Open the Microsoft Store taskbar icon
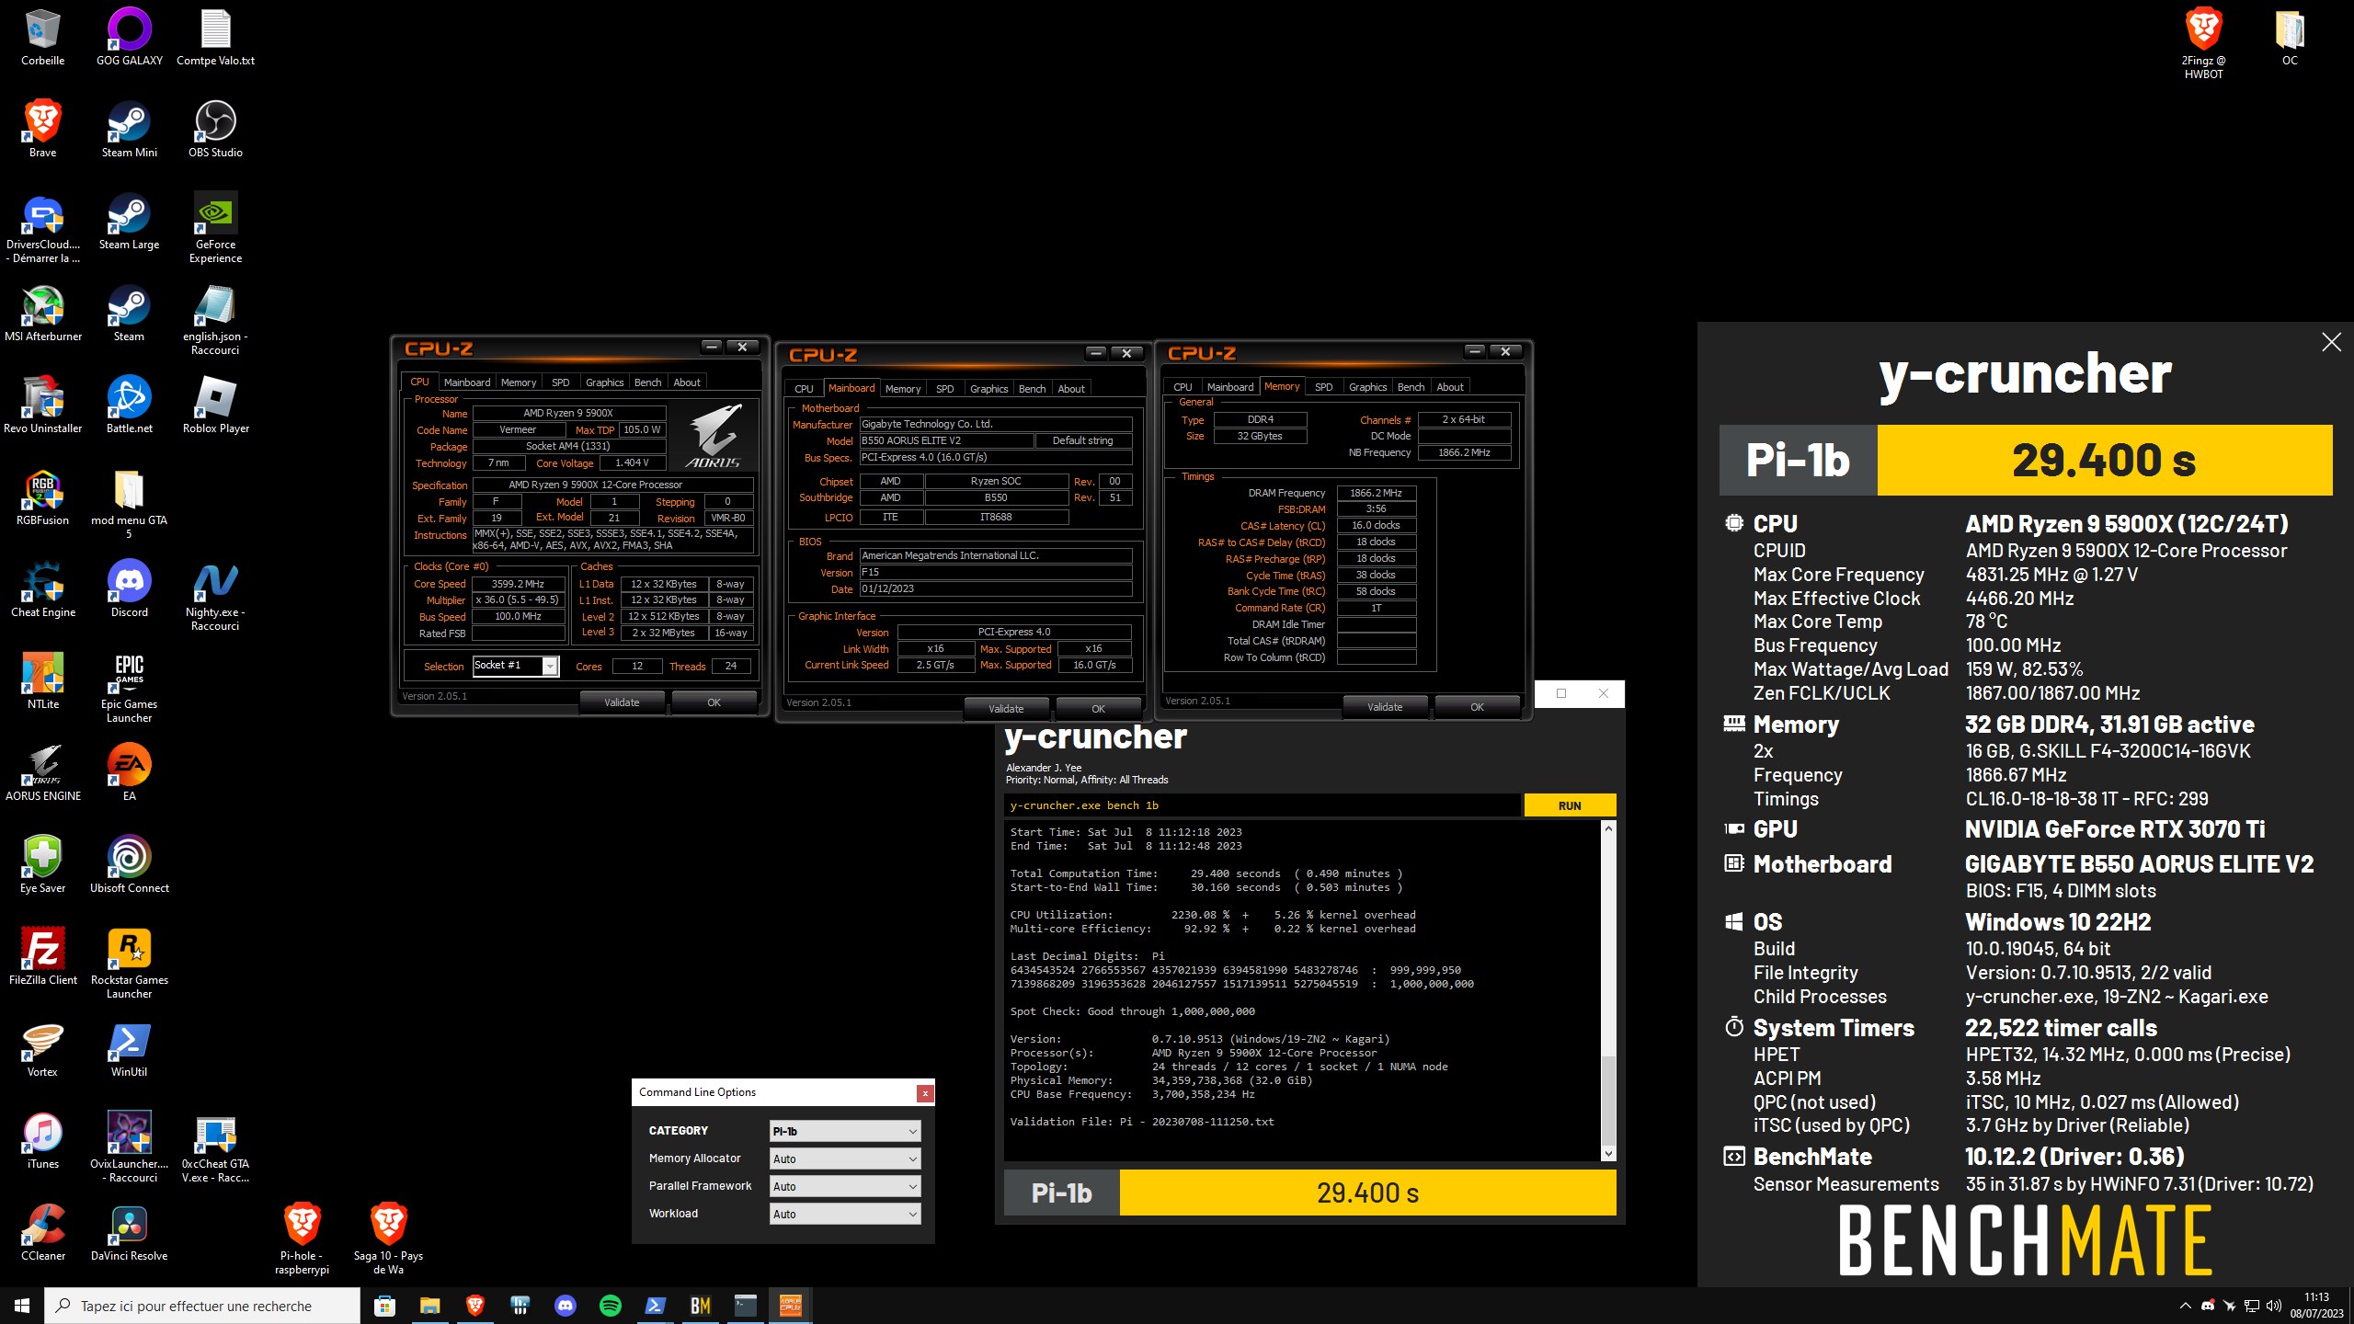The image size is (2354, 1324). (x=385, y=1306)
